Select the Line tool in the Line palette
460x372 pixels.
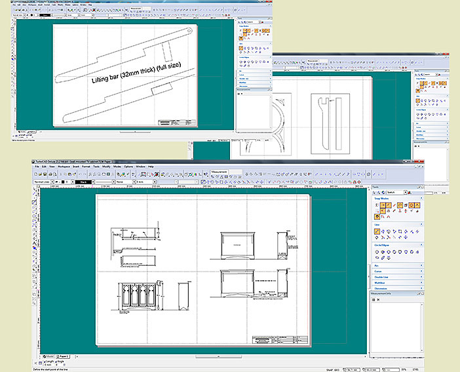click(375, 231)
